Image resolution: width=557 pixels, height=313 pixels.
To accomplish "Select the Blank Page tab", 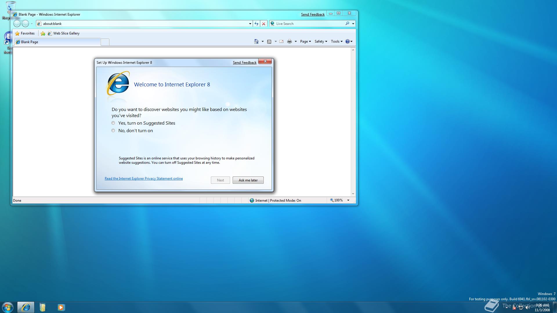I will (57, 42).
